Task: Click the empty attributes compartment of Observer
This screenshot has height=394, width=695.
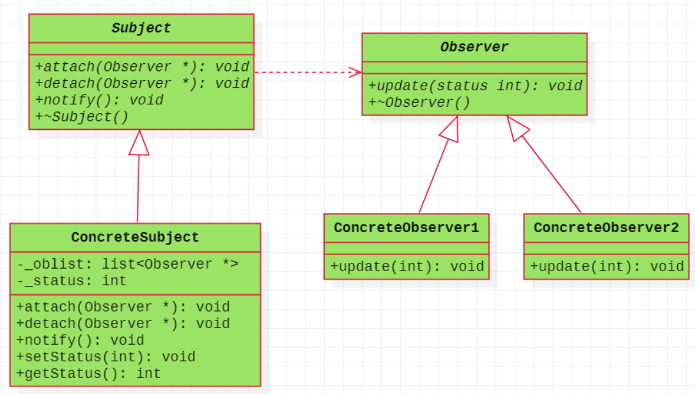Action: (474, 68)
